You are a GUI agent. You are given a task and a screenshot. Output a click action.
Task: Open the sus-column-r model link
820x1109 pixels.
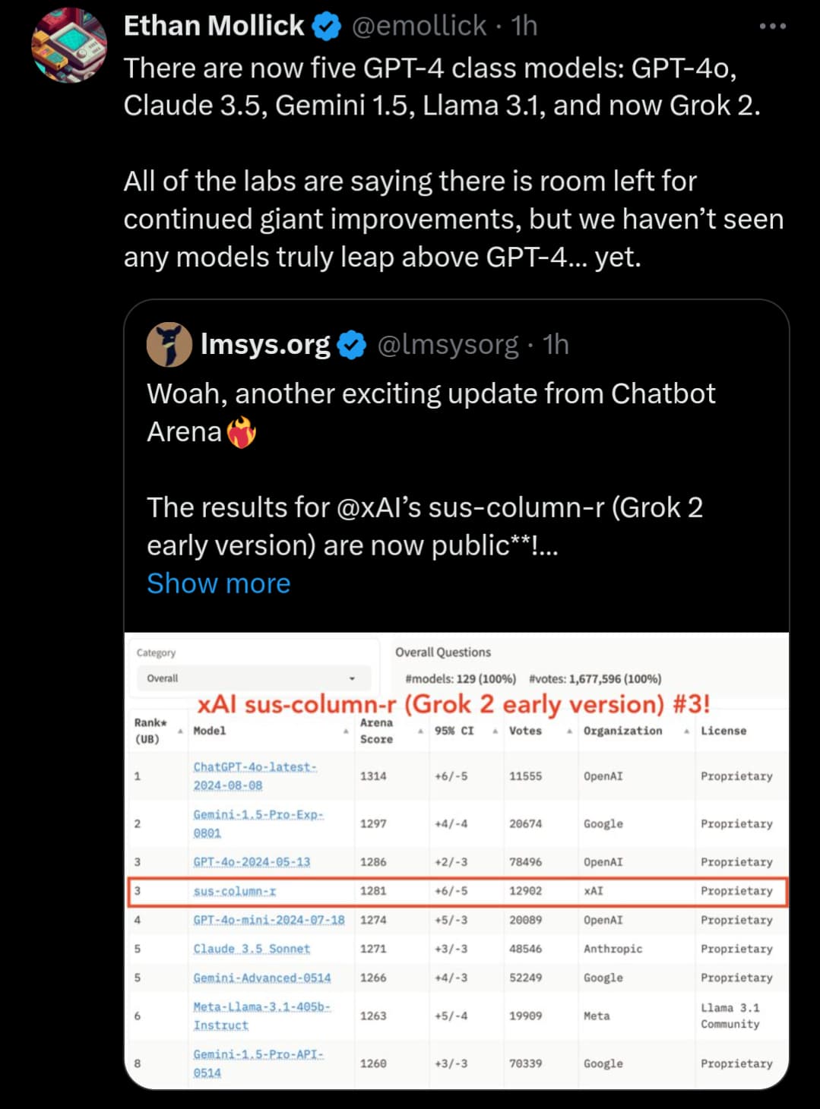(234, 891)
